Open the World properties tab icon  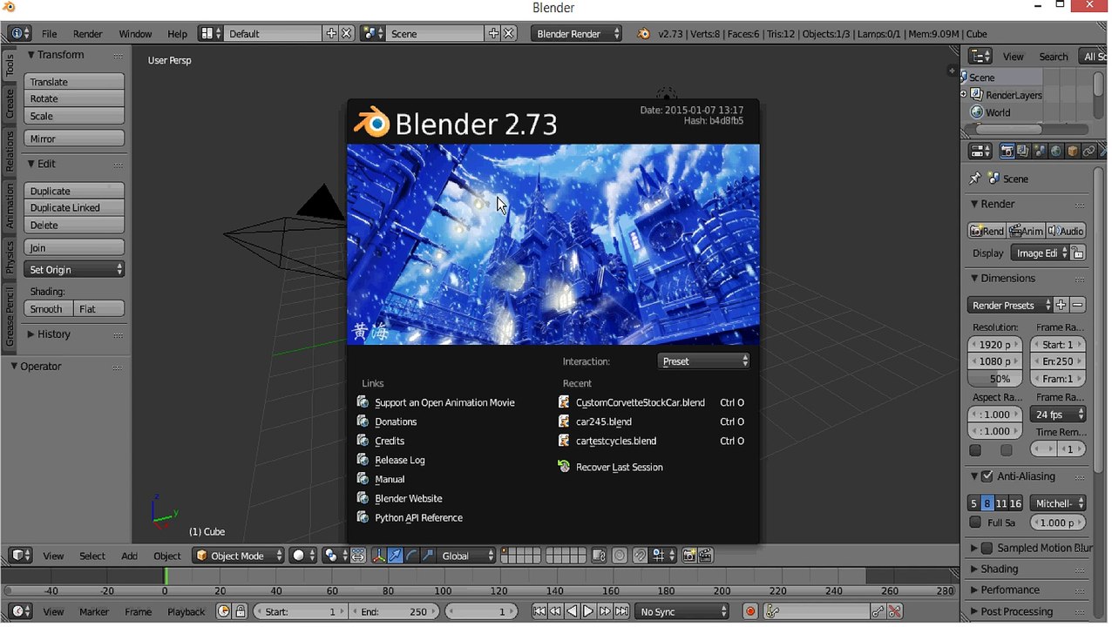[x=1055, y=152]
